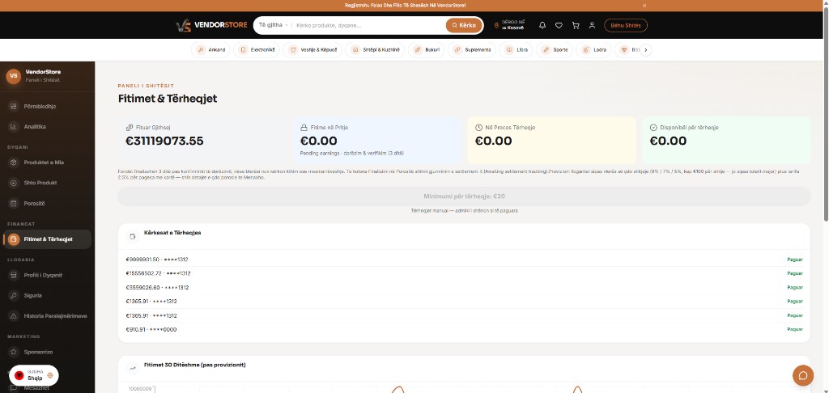Close the top promotional banner
This screenshot has height=393, width=829.
[x=644, y=6]
